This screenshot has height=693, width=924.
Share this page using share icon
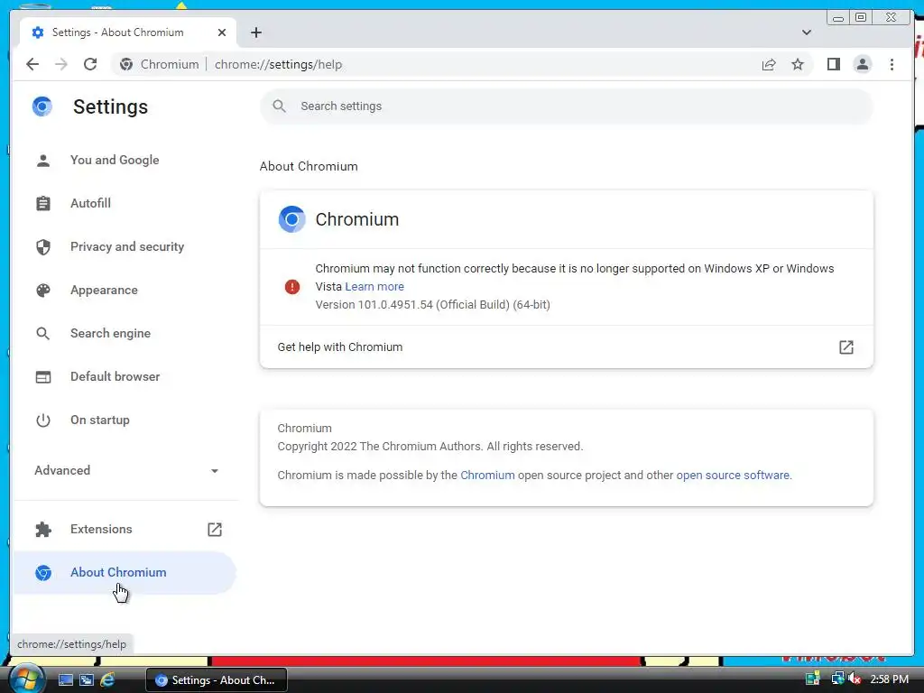[769, 64]
